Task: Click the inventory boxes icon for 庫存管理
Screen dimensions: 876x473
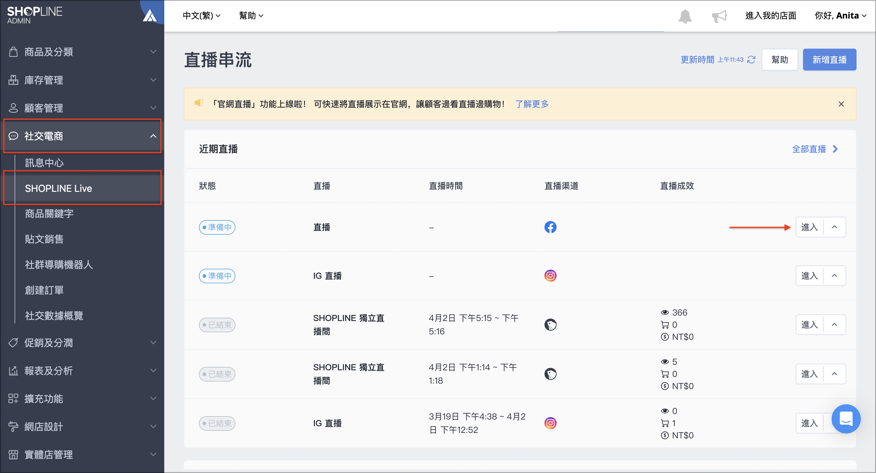Action: 13,80
